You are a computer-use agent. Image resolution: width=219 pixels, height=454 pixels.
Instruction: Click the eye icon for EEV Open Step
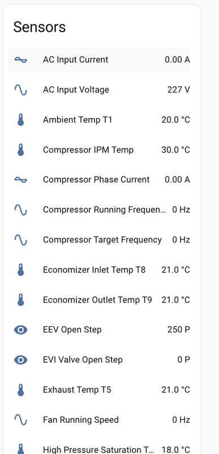(21, 330)
